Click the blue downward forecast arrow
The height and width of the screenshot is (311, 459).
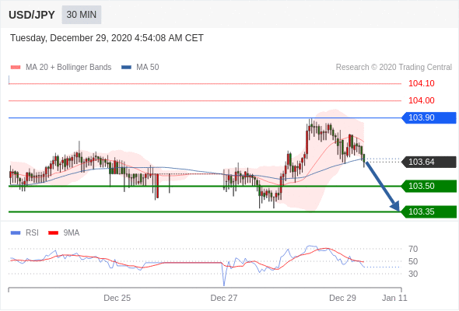[382, 186]
